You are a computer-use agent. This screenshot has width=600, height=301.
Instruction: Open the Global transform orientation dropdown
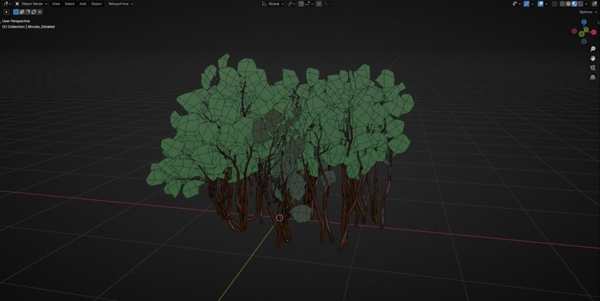(273, 4)
